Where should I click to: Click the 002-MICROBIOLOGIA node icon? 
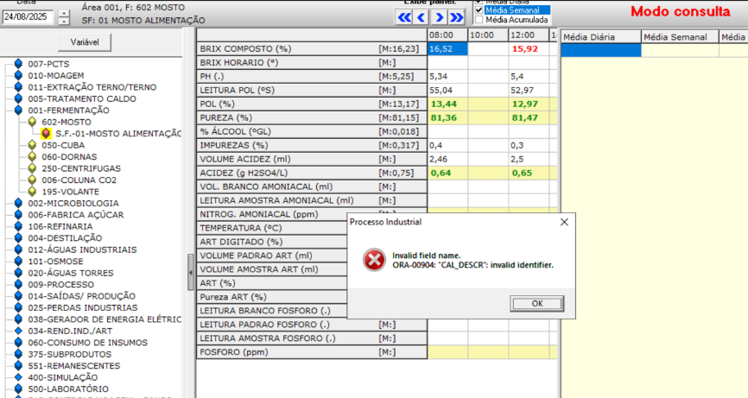tap(19, 203)
